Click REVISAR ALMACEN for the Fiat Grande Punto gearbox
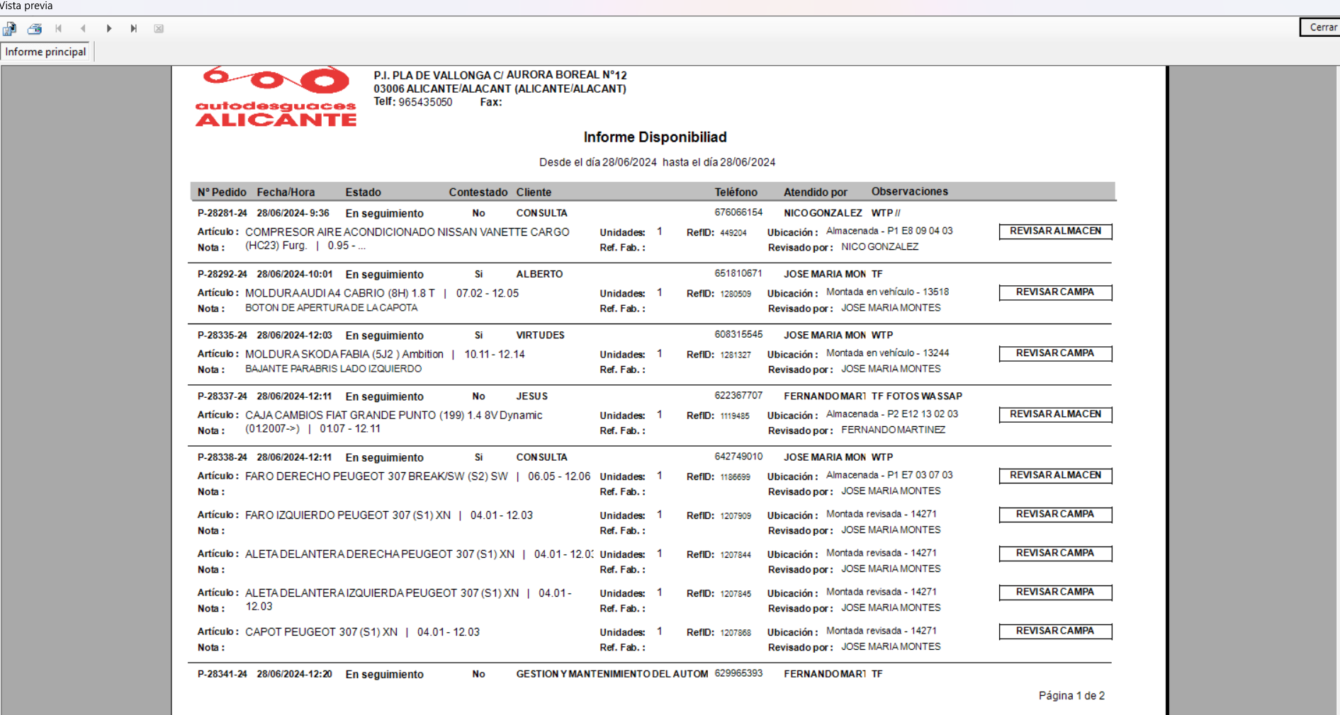The image size is (1340, 715). pyautogui.click(x=1055, y=414)
